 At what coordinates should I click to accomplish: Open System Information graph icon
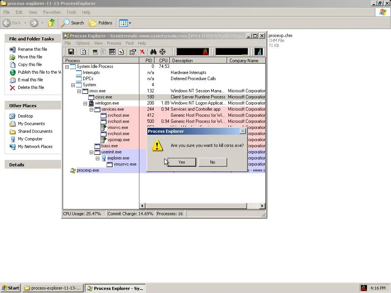(95, 52)
